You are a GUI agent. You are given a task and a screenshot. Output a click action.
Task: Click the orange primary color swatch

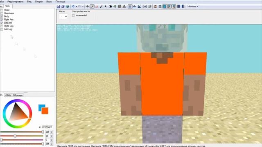45,111
